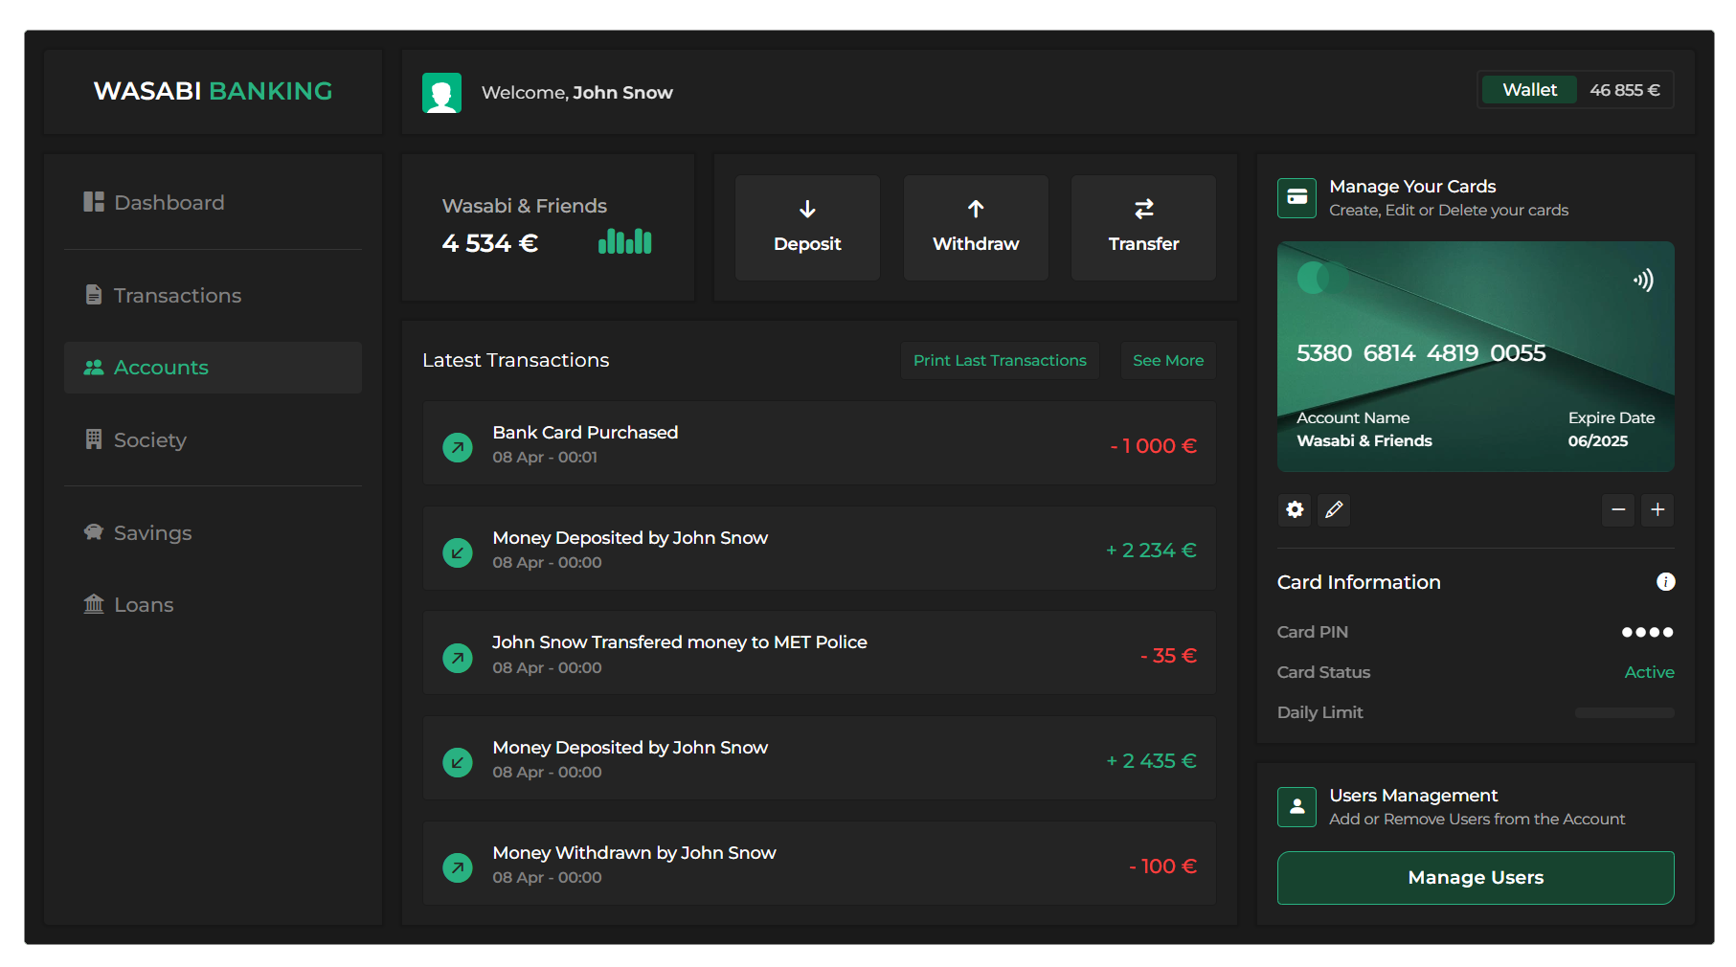
Task: Select the Dashboard sidebar icon
Action: click(94, 202)
